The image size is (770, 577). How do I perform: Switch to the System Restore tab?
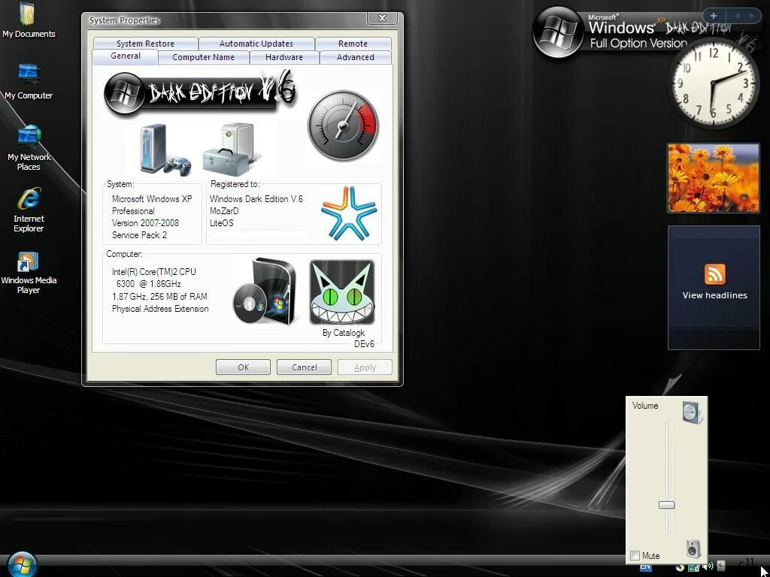[145, 44]
